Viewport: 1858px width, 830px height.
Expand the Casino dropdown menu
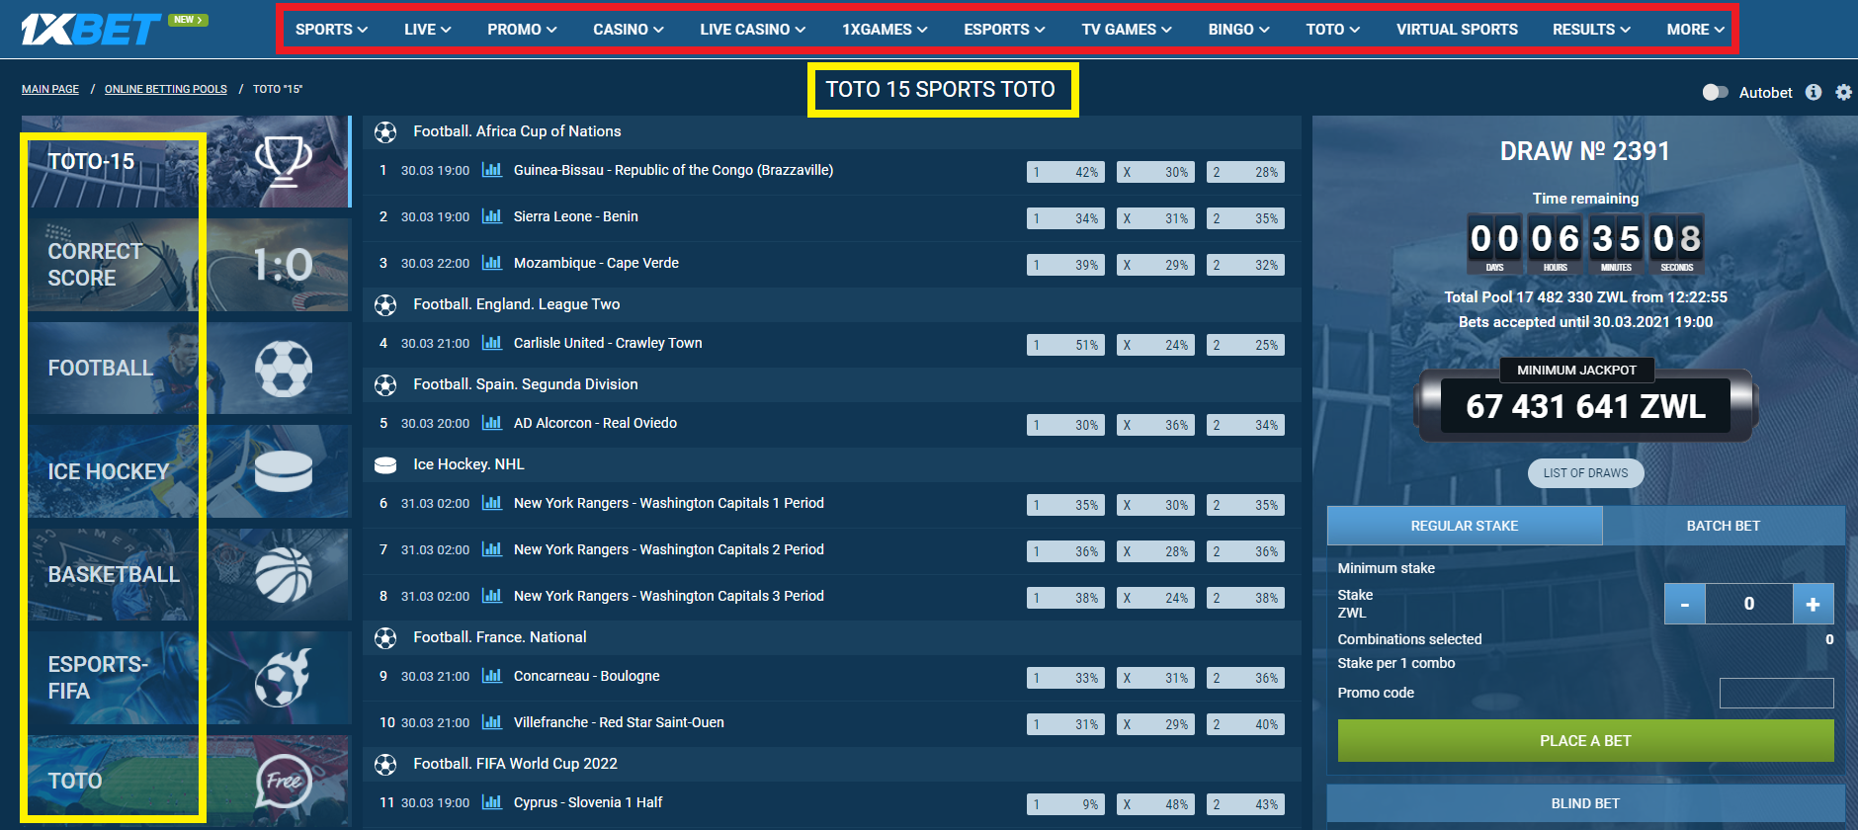pyautogui.click(x=629, y=30)
